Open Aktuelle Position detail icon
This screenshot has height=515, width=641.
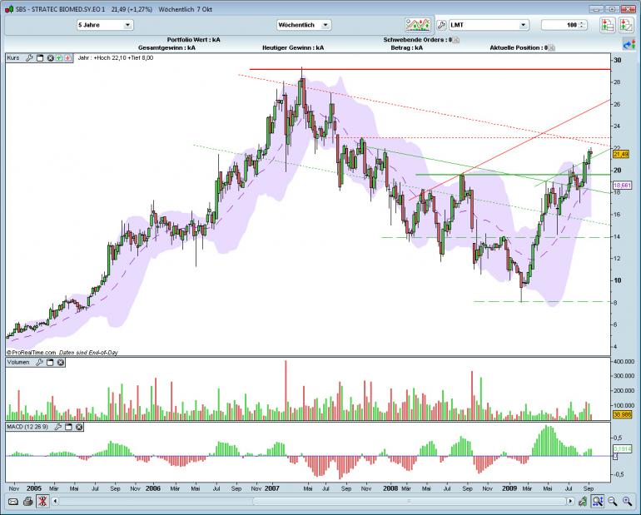[552, 47]
